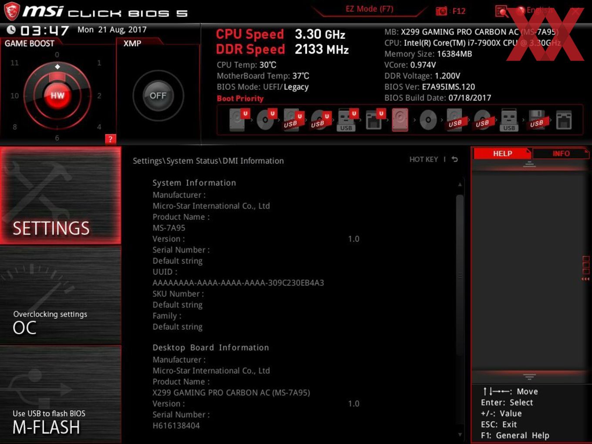Click the MSI dragon shield logo

(12, 11)
